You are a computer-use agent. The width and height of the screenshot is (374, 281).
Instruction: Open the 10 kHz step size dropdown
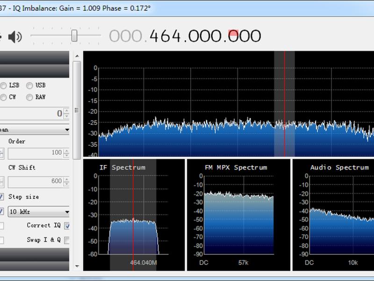[39, 212]
